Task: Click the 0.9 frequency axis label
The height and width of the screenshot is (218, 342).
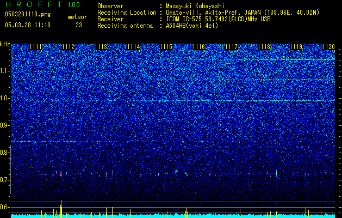Action: [x=4, y=125]
